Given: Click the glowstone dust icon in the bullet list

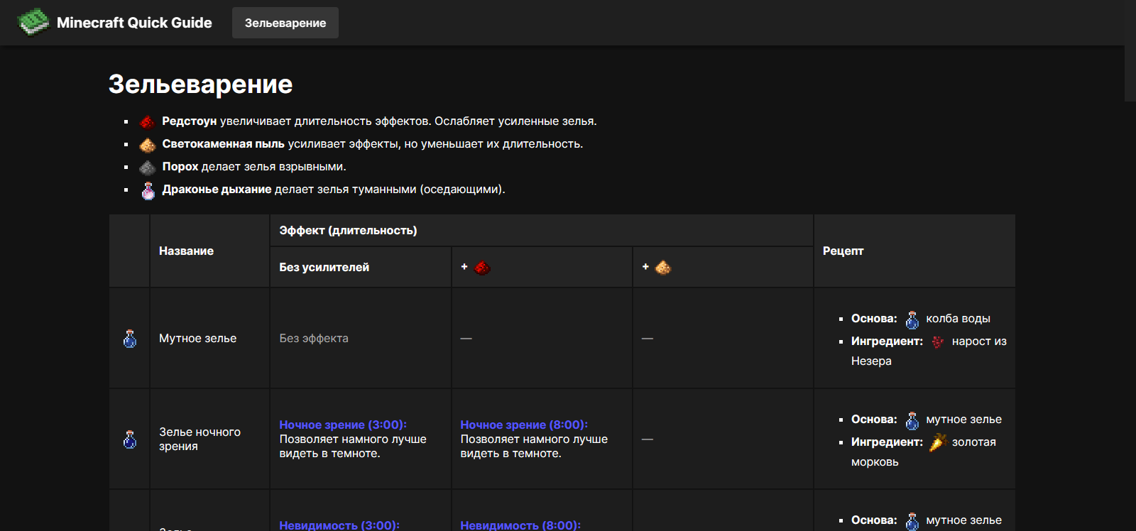Looking at the screenshot, I should pyautogui.click(x=148, y=144).
